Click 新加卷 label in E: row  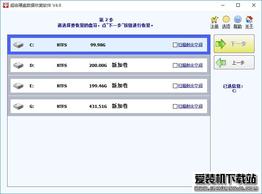point(120,85)
